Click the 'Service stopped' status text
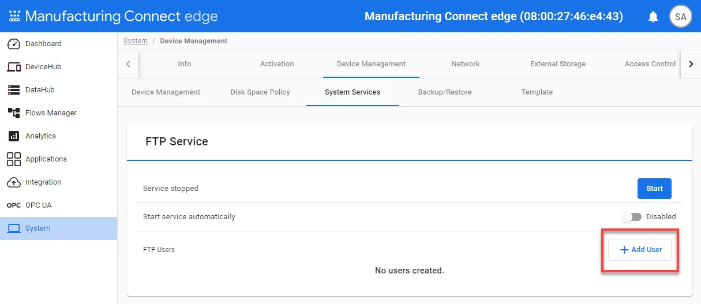This screenshot has width=701, height=304. point(171,189)
